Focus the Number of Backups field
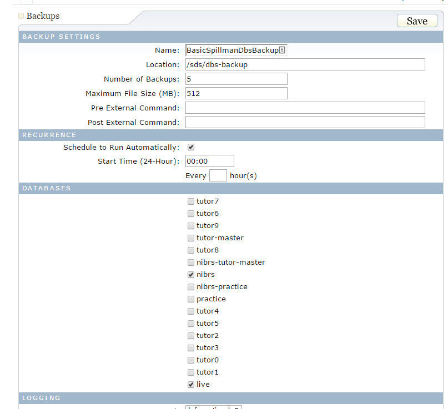 [x=236, y=79]
